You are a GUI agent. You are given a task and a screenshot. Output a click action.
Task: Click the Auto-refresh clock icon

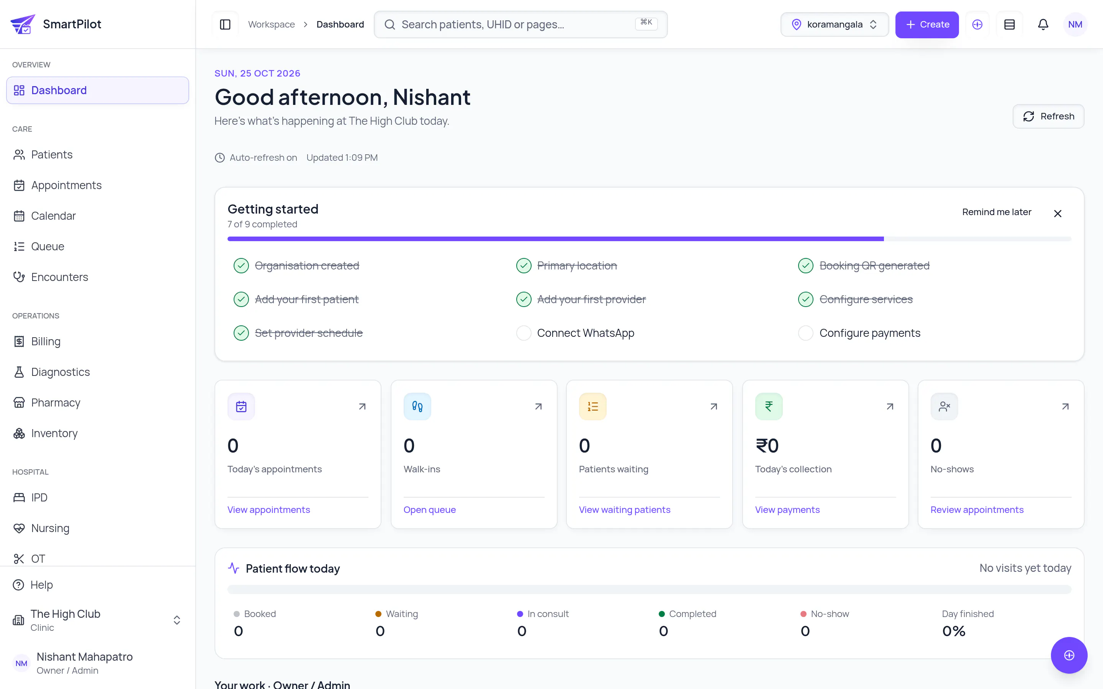(220, 158)
